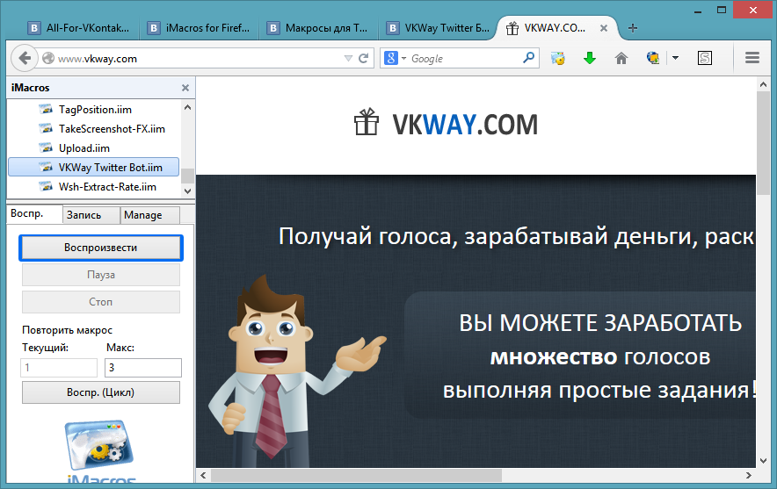Open the Запись tab
The image size is (777, 489).
point(91,215)
